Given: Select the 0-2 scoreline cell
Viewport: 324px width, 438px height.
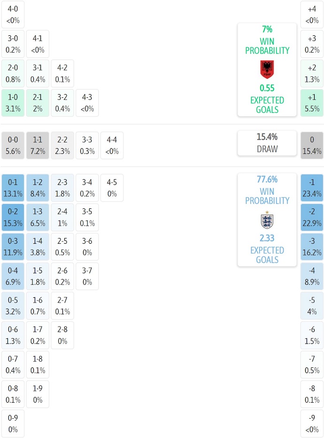Looking at the screenshot, I should click(13, 217).
